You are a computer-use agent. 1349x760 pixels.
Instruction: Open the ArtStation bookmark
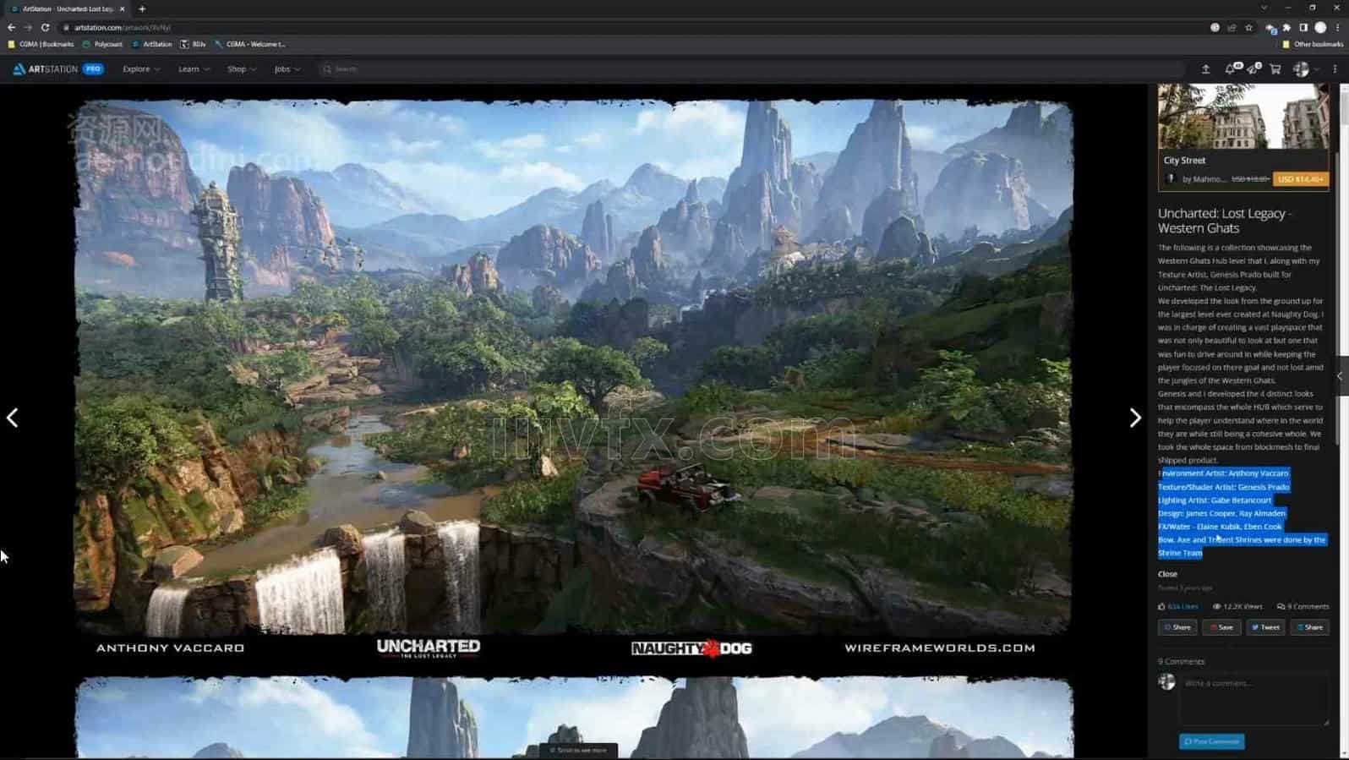pyautogui.click(x=152, y=44)
